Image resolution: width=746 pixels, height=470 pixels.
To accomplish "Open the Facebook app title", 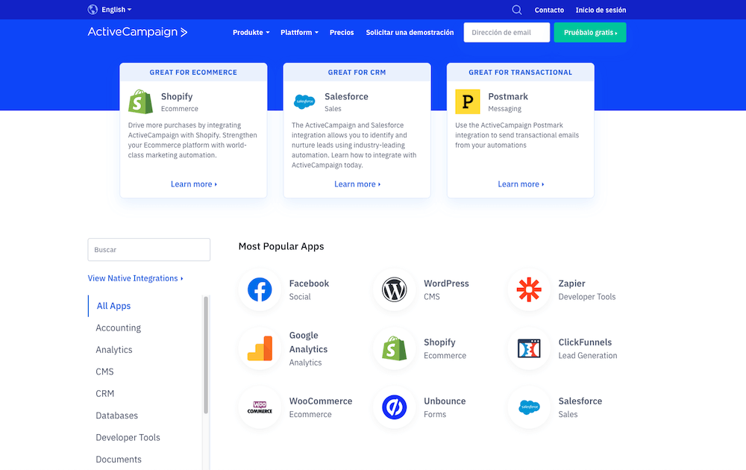I will tap(310, 283).
